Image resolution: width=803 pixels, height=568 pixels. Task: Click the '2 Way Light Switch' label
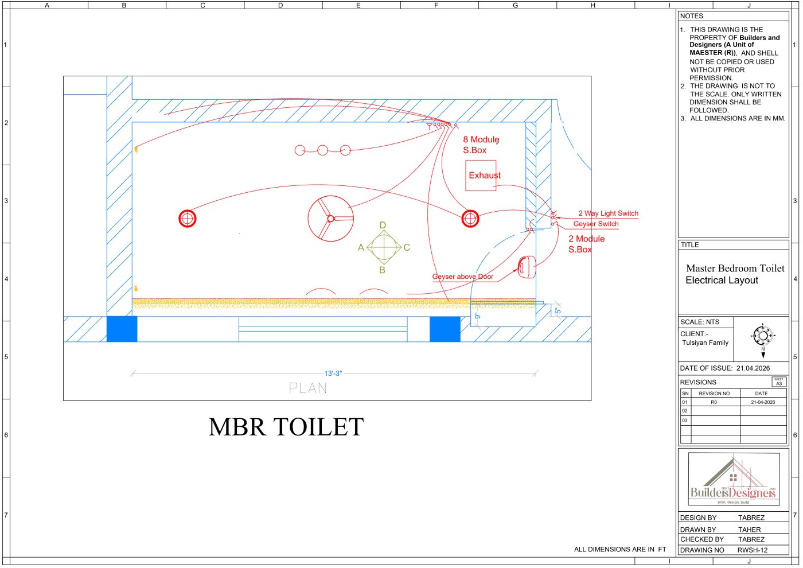click(608, 213)
